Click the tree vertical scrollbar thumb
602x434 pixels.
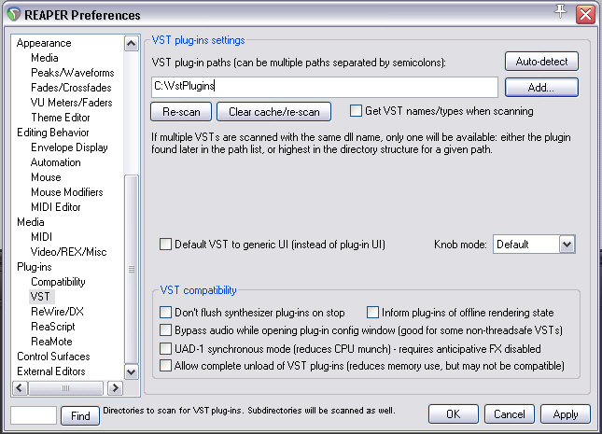click(132, 269)
